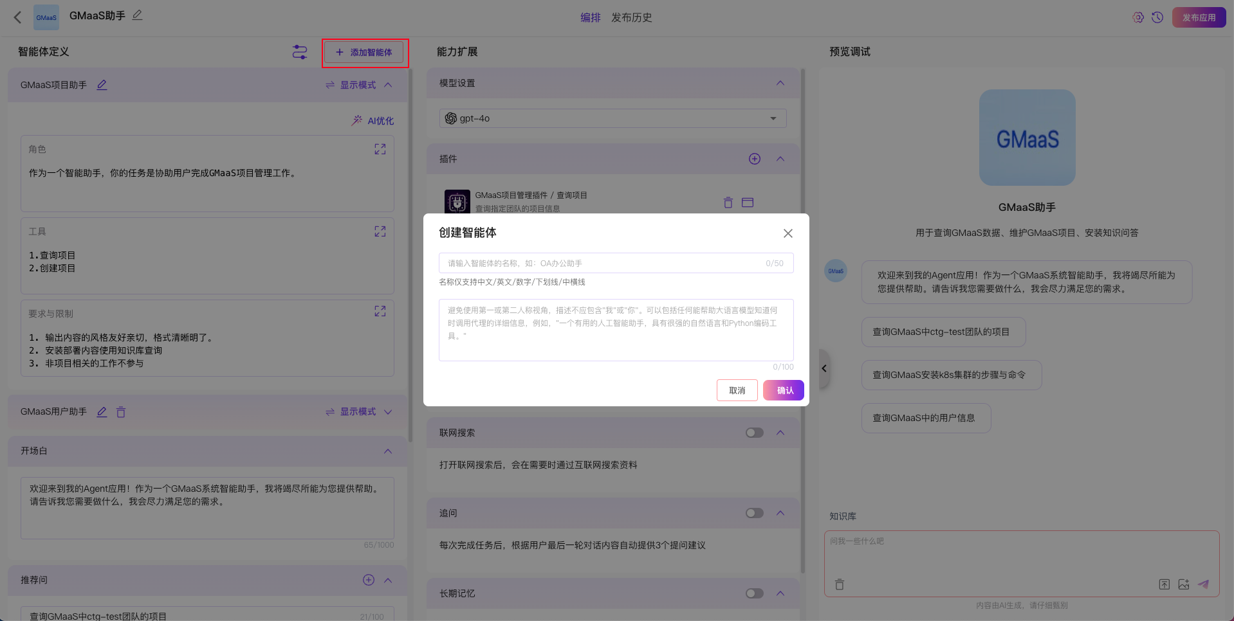The height and width of the screenshot is (621, 1234).
Task: Click the GMaaS项目管理插件 plugin icon
Action: pyautogui.click(x=457, y=202)
